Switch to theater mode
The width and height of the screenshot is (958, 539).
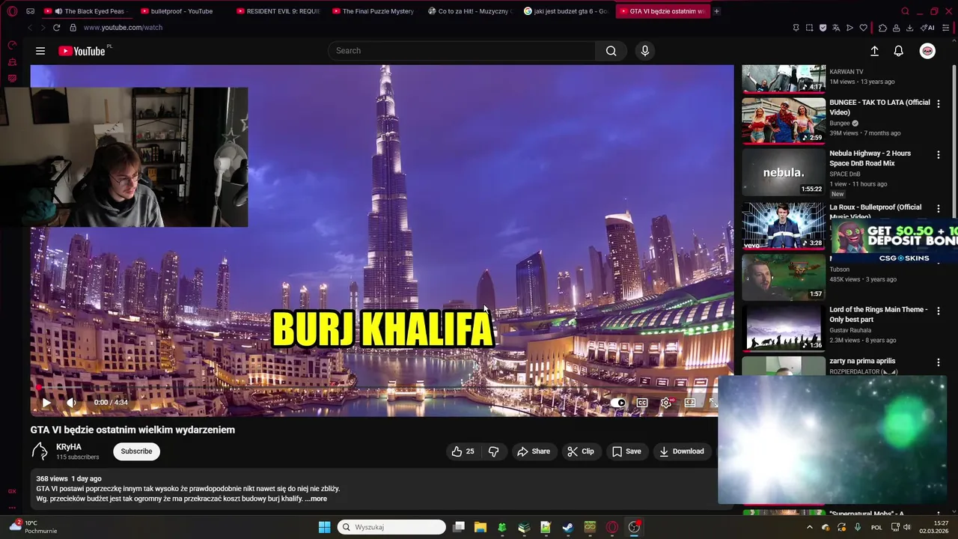tap(690, 403)
